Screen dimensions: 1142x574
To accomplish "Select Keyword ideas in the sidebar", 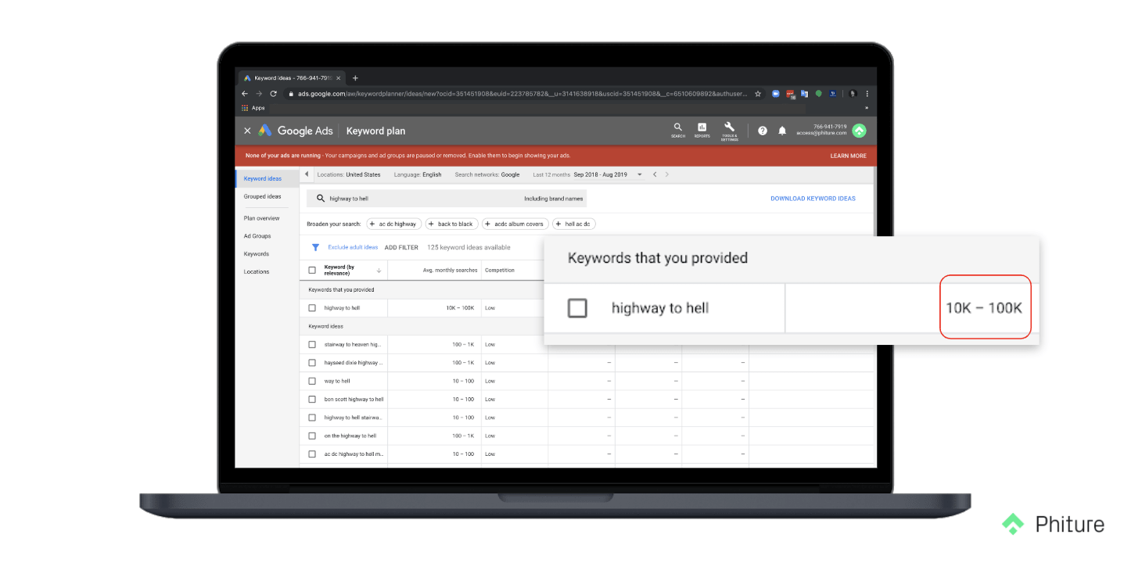I will (263, 179).
